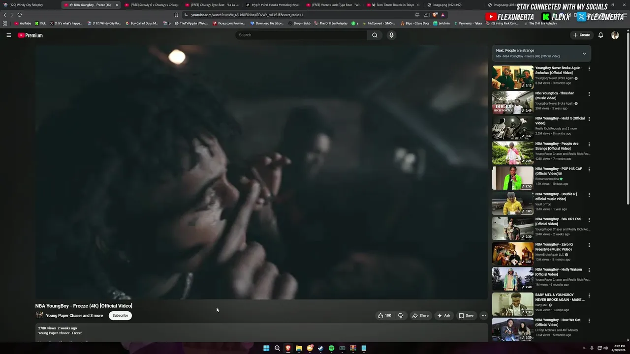Close the NBA YoungBoy Freeze tab
Viewport: 630px width, 354px height.
tap(117, 5)
